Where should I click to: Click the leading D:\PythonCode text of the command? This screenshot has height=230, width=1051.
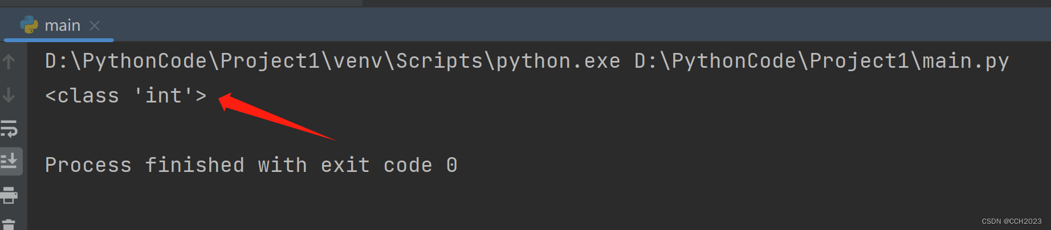(126, 61)
